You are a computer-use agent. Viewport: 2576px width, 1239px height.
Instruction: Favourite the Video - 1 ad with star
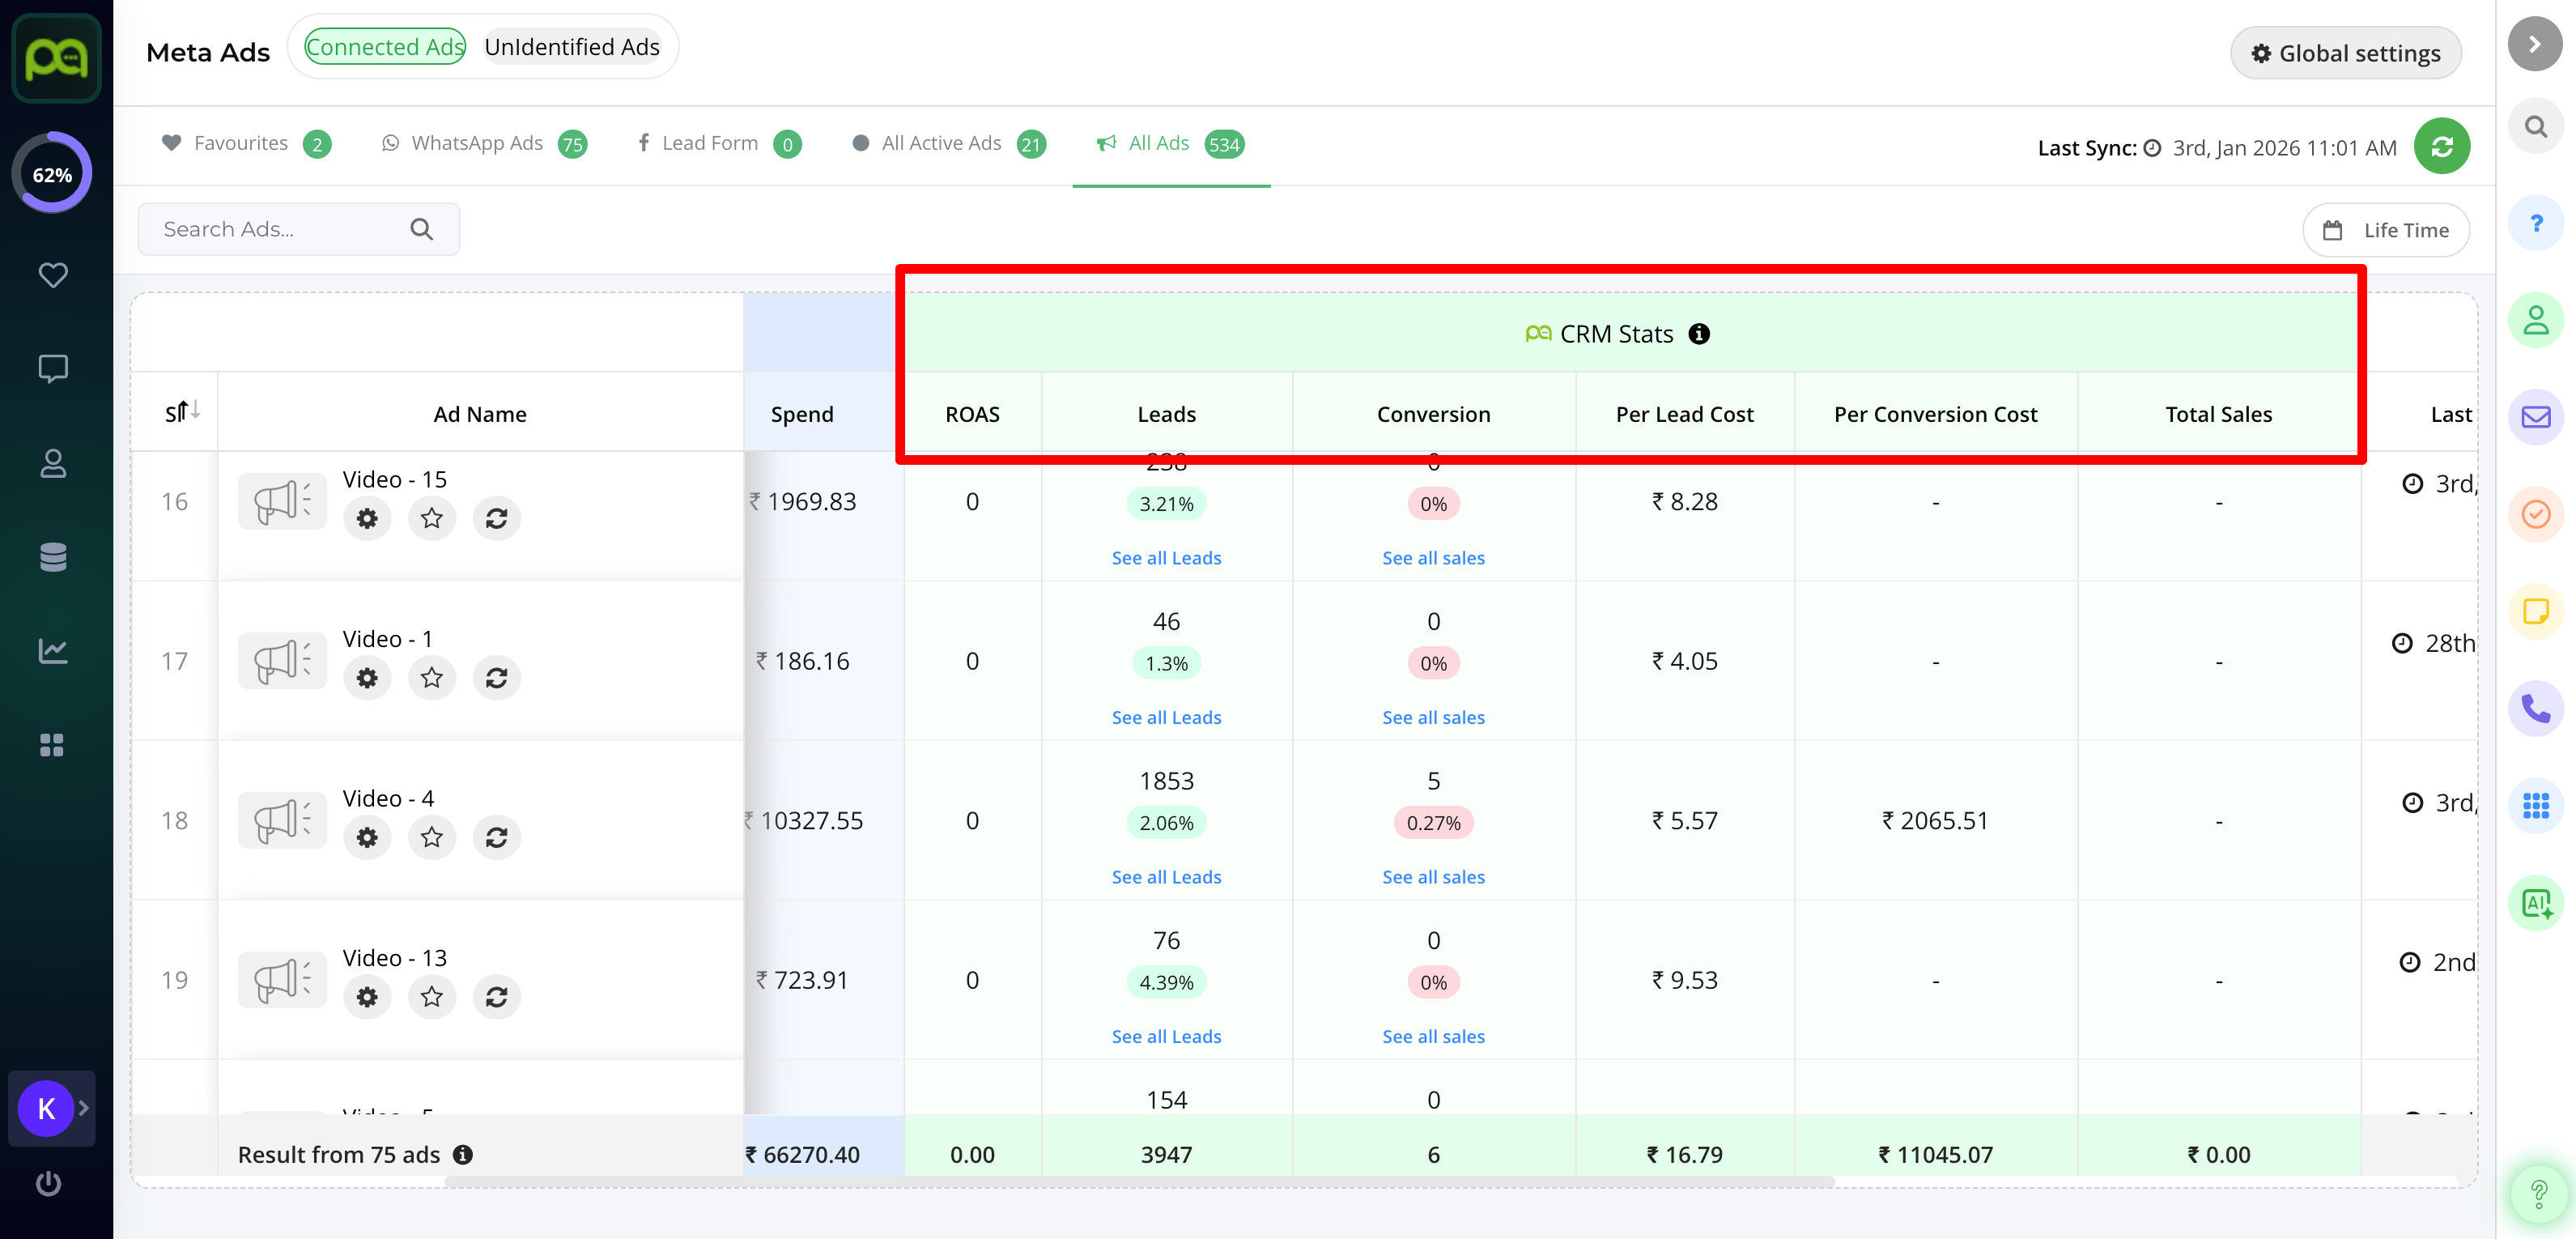click(x=431, y=678)
